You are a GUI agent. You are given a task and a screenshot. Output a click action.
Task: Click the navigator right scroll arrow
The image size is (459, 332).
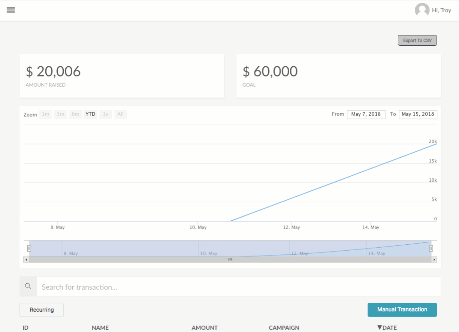(x=434, y=259)
